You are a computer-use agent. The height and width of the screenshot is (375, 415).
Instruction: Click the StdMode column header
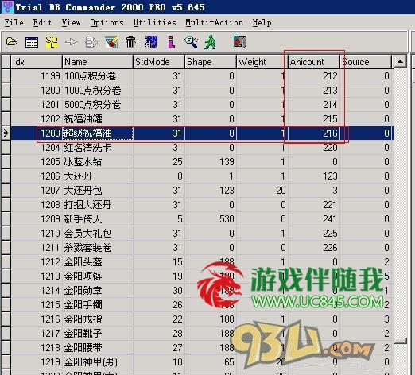tap(159, 62)
